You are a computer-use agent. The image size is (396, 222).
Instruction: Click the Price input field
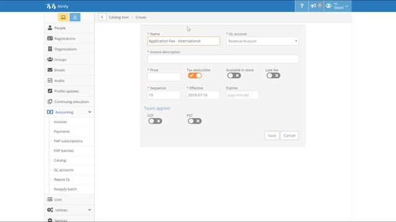[x=164, y=77]
